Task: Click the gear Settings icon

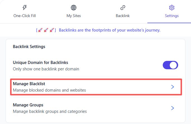Action: coord(172,8)
